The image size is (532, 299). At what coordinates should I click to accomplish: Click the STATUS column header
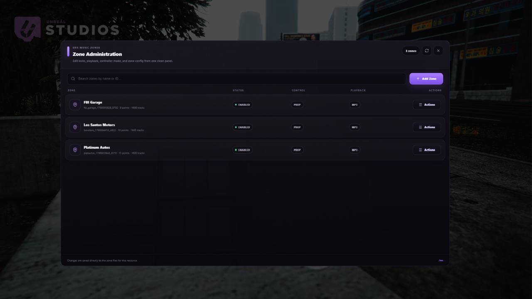tap(238, 90)
